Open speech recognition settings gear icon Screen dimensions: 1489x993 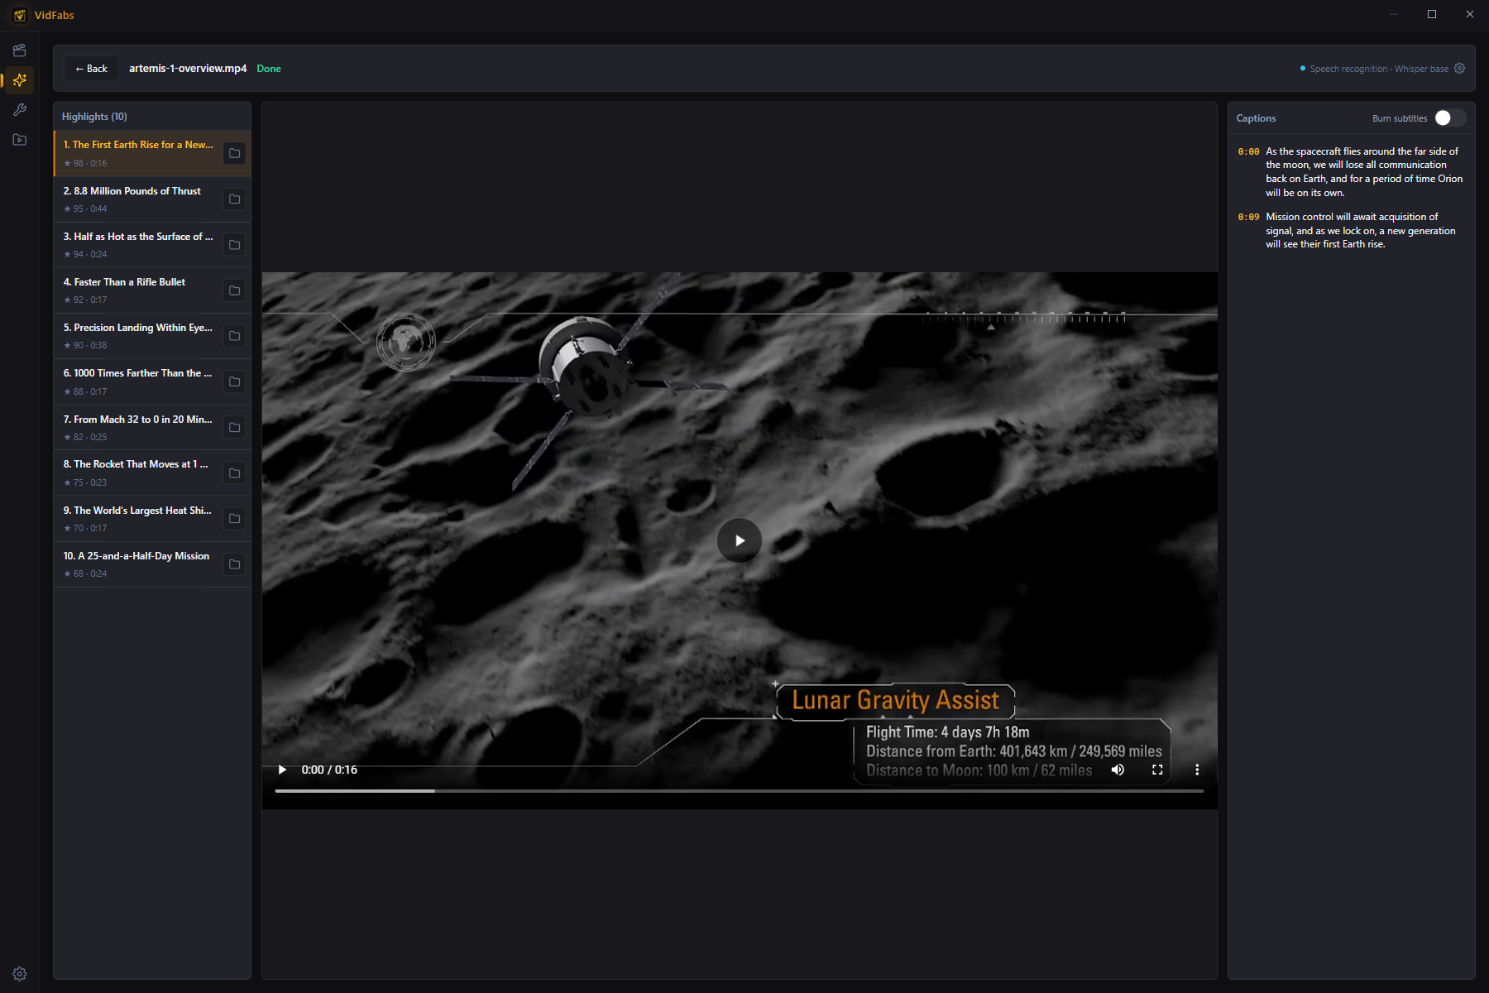(1459, 69)
